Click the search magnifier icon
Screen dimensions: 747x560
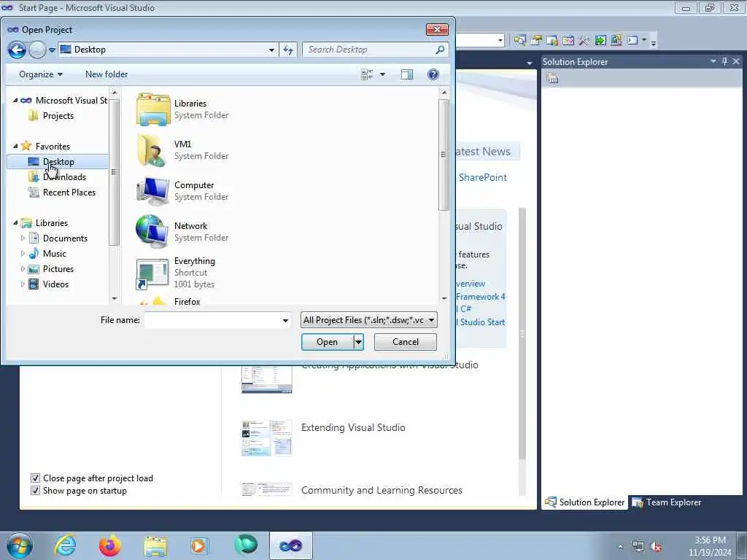point(440,50)
